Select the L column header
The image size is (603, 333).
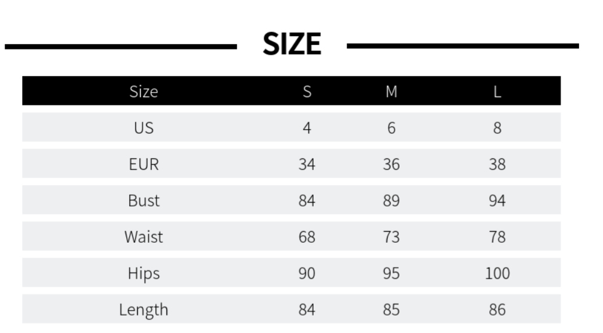tap(497, 91)
